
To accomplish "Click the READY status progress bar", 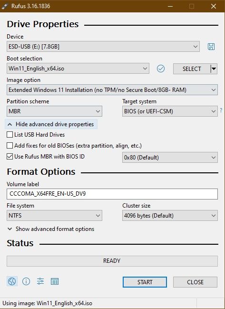I will tap(112, 261).
